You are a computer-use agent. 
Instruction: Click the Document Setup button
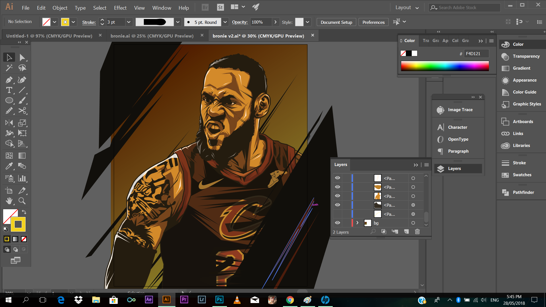336,22
